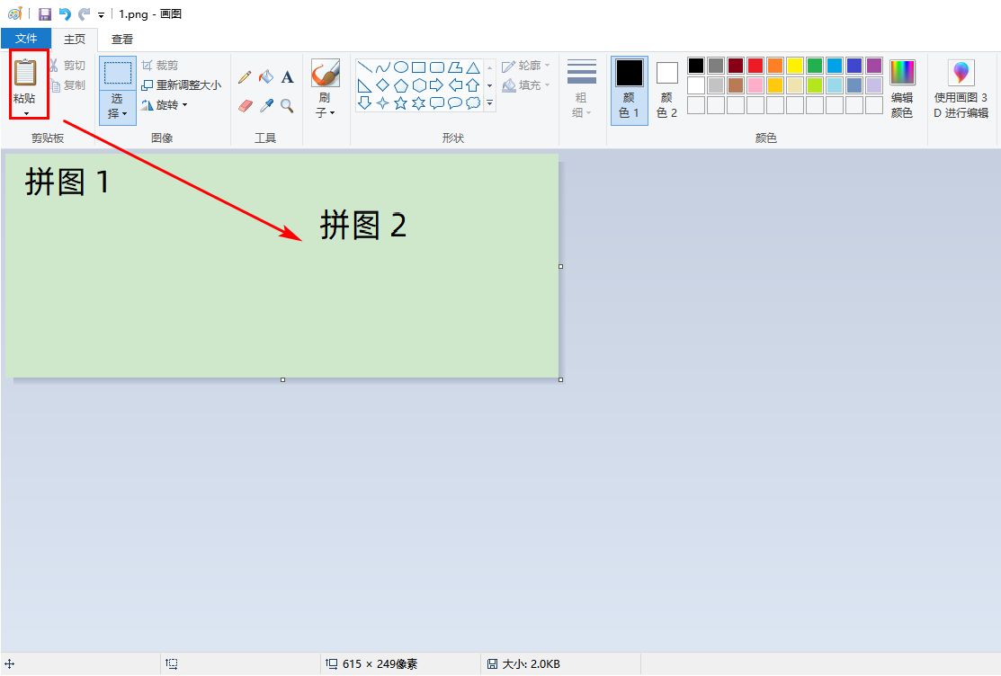Open Customize Quick Access Toolbar dropdown
Image resolution: width=1001 pixels, height=676 pixels.
pos(101,14)
